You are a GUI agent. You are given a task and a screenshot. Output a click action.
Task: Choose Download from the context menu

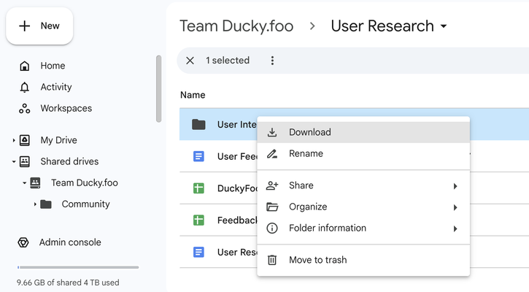(310, 132)
